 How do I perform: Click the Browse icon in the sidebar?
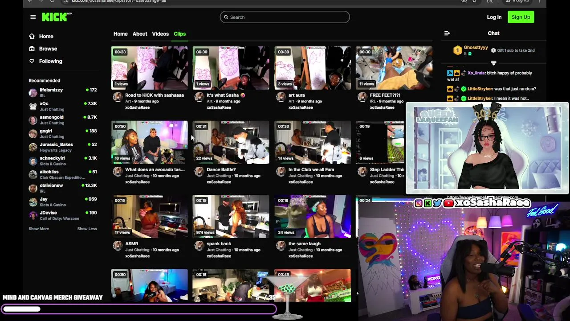32,49
